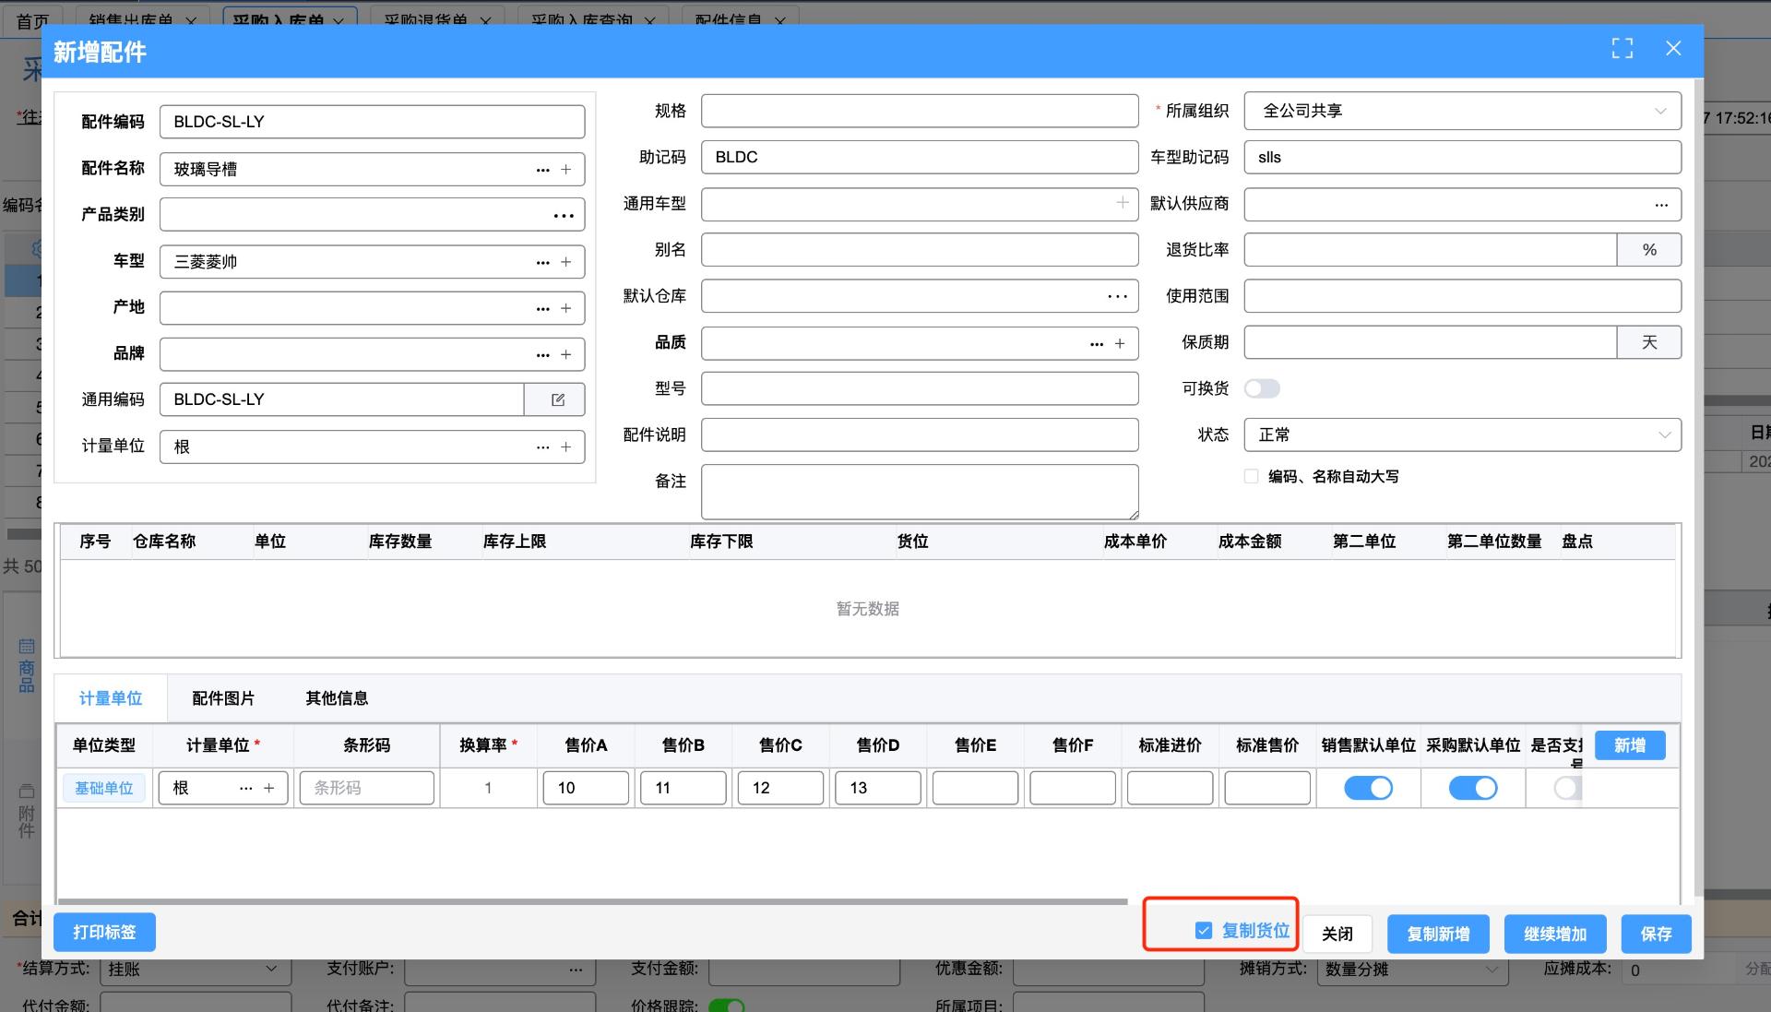Open the 默认仓库 ellipsis picker
Viewport: 1771px width, 1012px height.
(x=1117, y=296)
